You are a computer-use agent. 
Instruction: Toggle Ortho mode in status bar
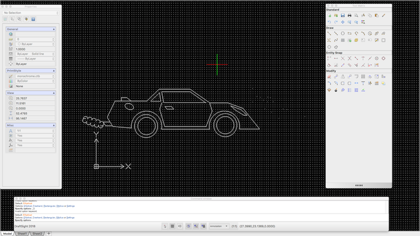[180, 226]
